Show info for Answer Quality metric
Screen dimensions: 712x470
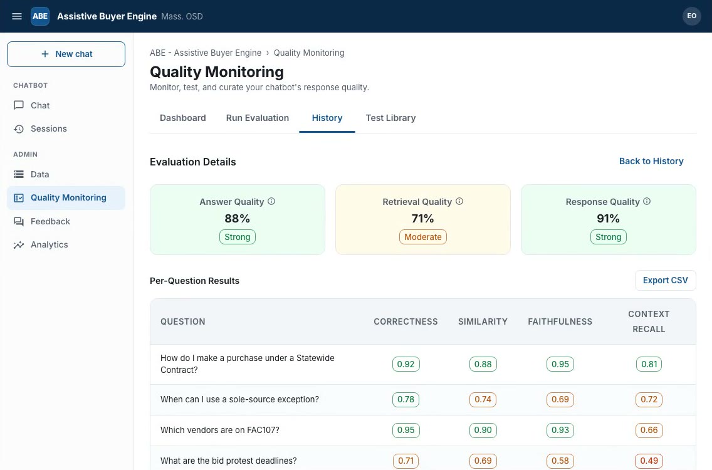pyautogui.click(x=271, y=201)
